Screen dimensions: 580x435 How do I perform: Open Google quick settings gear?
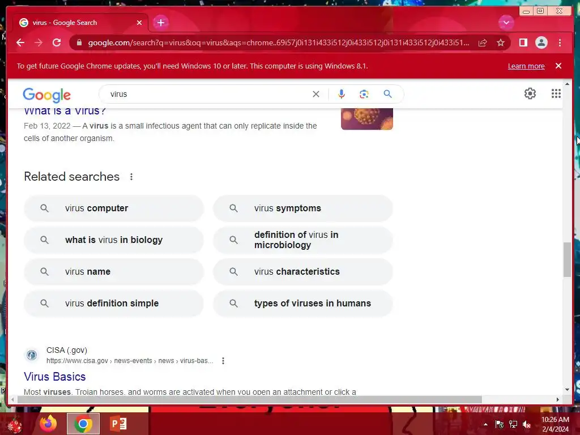pyautogui.click(x=530, y=93)
